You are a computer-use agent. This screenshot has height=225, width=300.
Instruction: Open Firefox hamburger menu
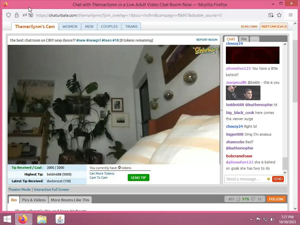[290, 15]
